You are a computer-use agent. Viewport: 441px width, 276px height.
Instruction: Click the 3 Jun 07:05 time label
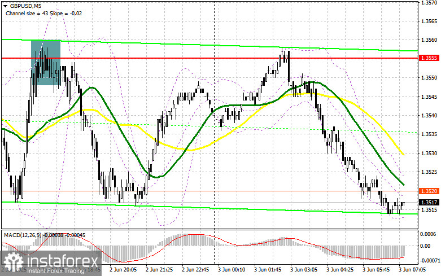coord(412,270)
